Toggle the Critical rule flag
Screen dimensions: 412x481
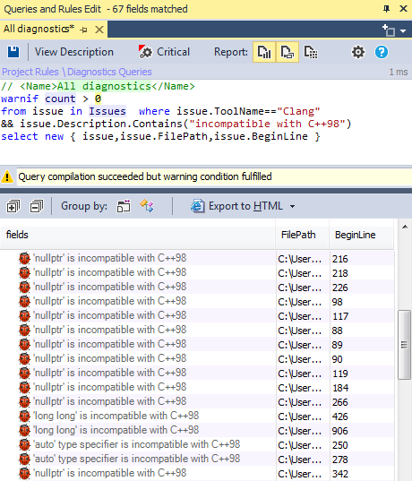coord(164,52)
